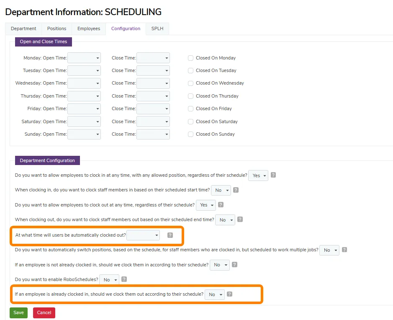Change clock in at any time Yes dropdown
The height and width of the screenshot is (320, 393).
coord(258,175)
